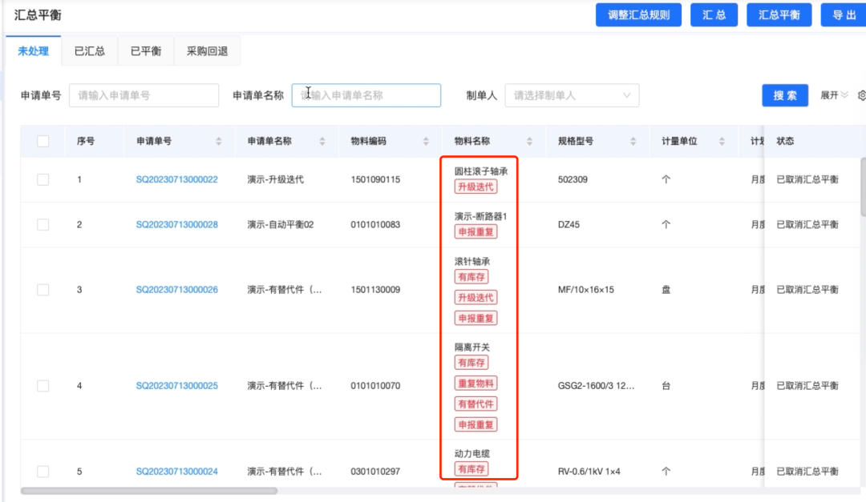The height and width of the screenshot is (502, 866).
Task: Switch to the 已汇总 tab
Action: coord(89,50)
